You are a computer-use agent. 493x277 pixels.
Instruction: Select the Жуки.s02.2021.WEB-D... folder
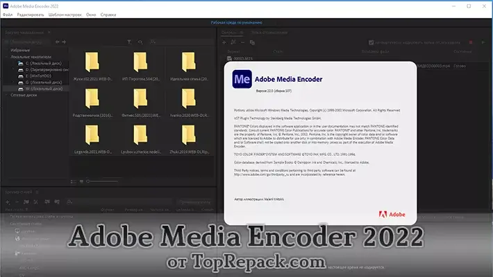92,66
